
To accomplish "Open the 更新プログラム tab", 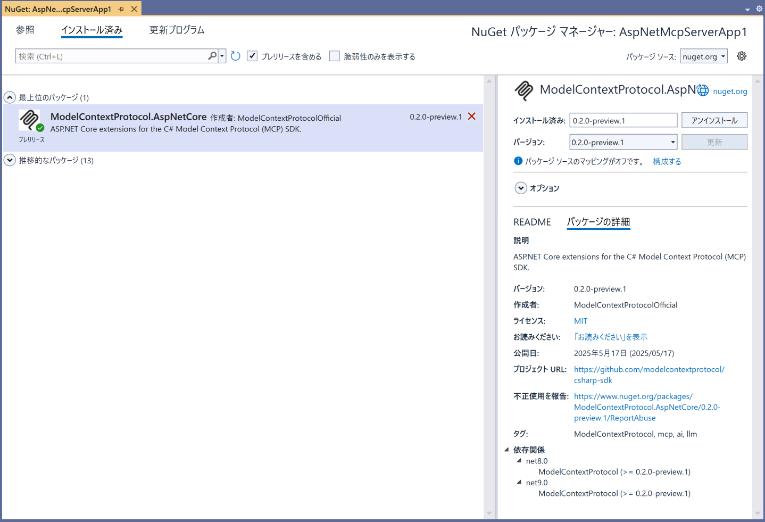I will point(177,30).
